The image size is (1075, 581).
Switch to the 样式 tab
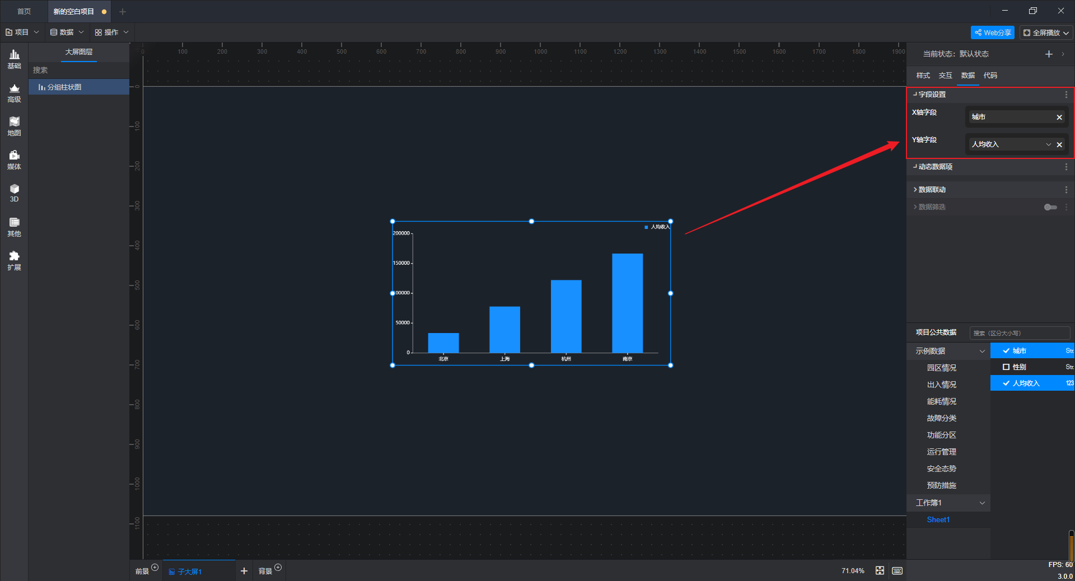pos(923,76)
